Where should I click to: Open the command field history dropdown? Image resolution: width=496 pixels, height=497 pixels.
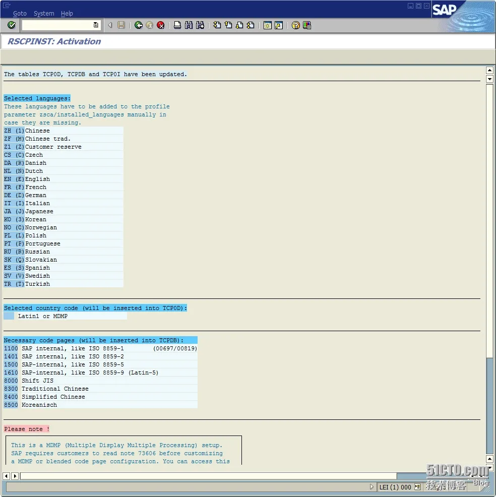coord(96,25)
